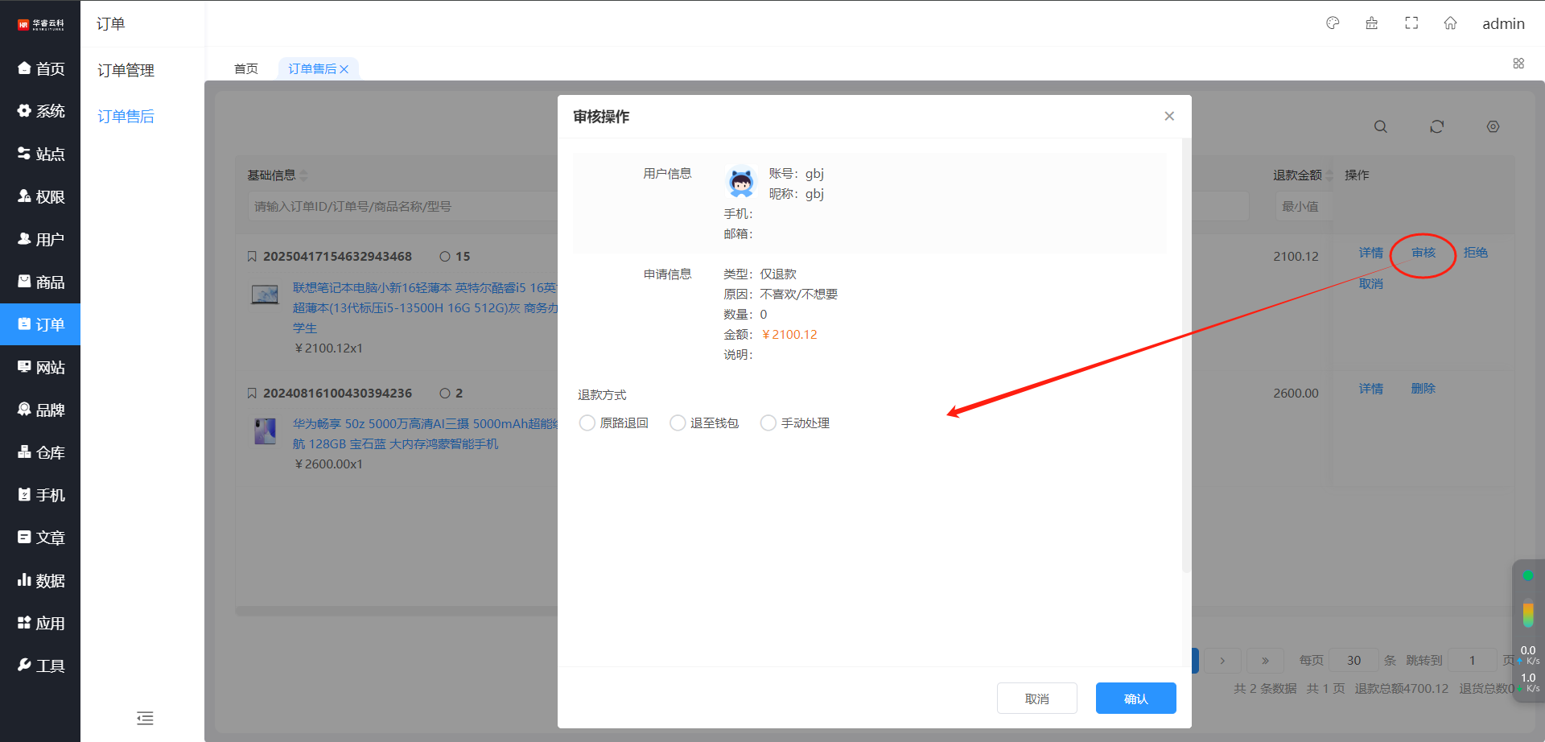Open page size selector showing 30
This screenshot has width=1545, height=742.
1353,660
